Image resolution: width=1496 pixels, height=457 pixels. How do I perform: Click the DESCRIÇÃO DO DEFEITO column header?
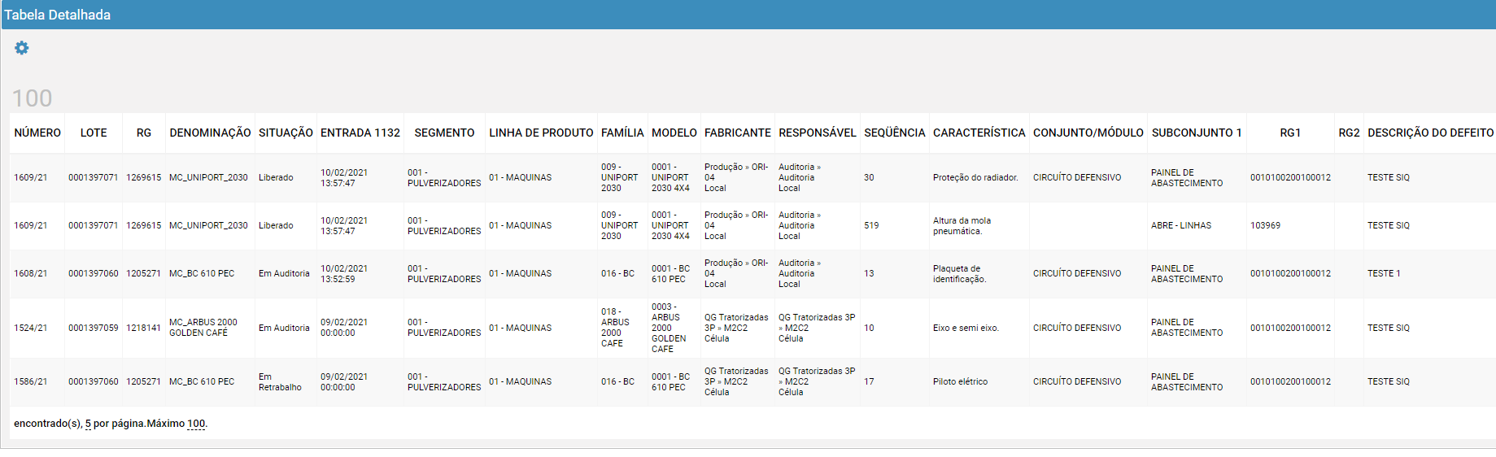(x=1430, y=133)
